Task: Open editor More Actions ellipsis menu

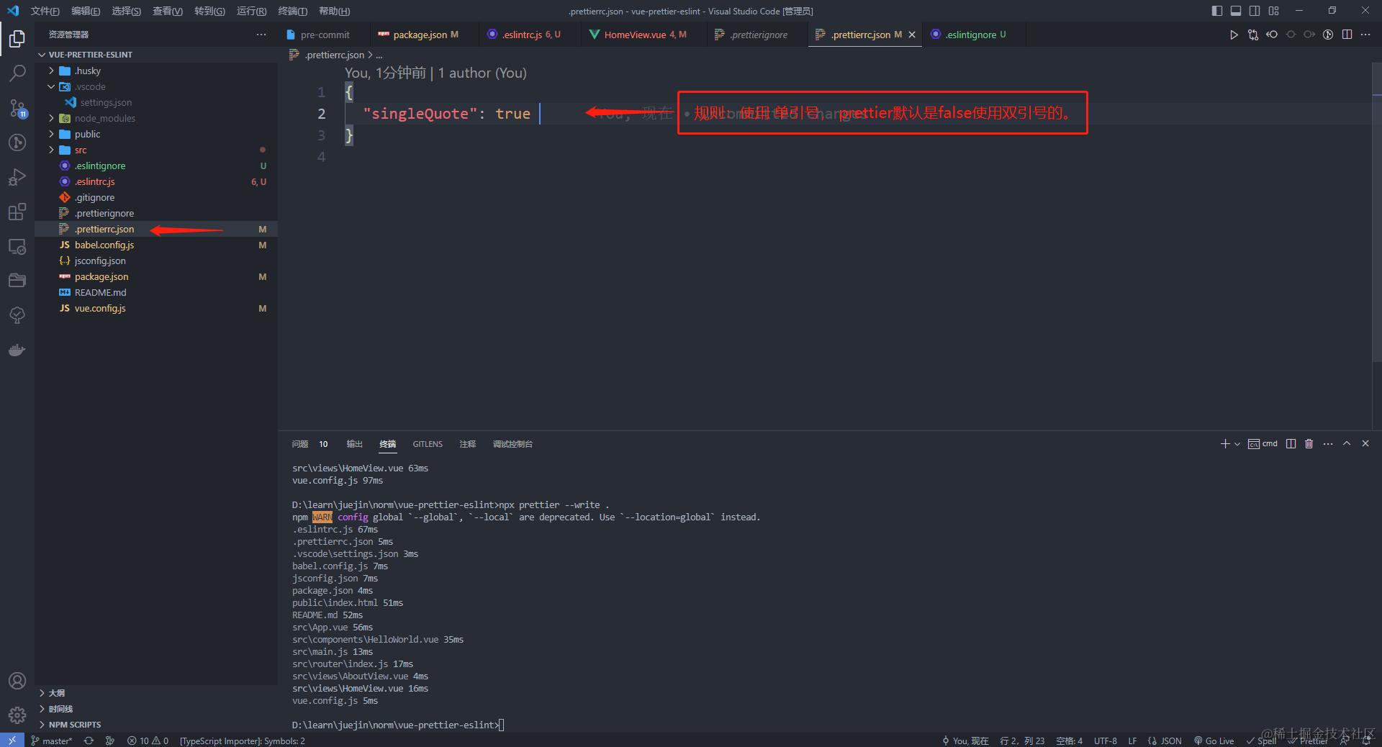Action: point(1365,35)
